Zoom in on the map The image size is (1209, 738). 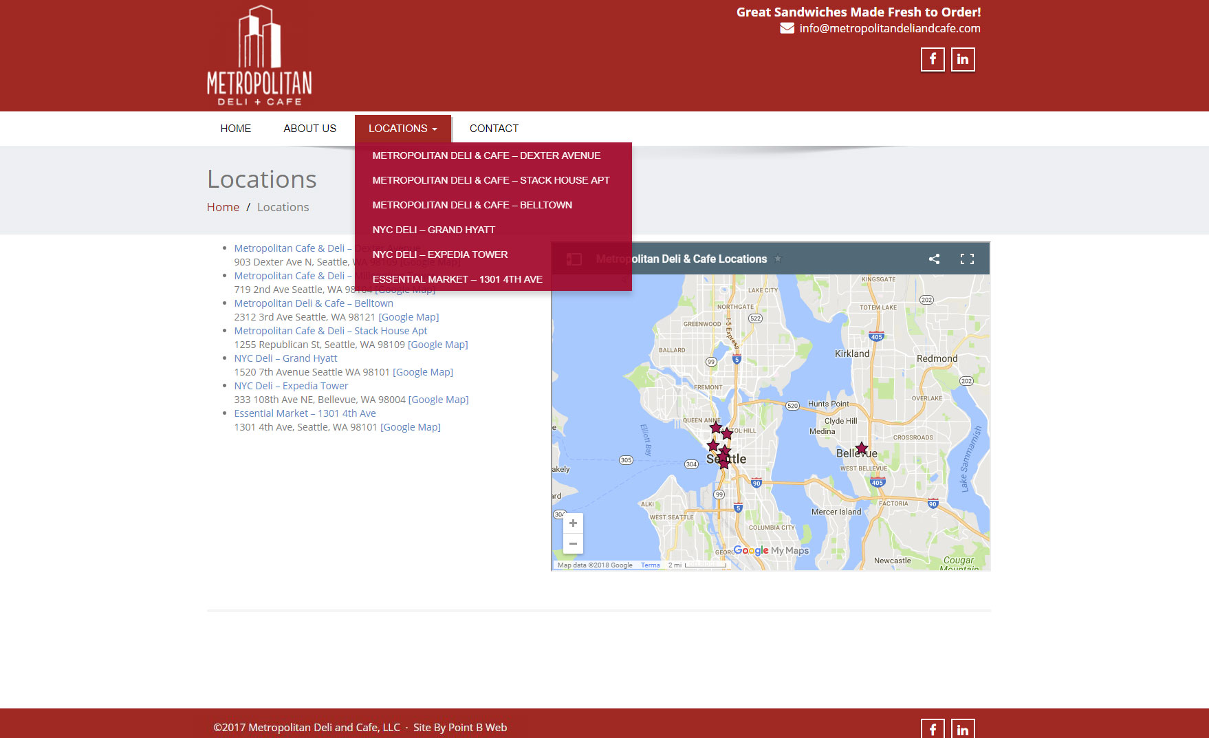coord(573,523)
